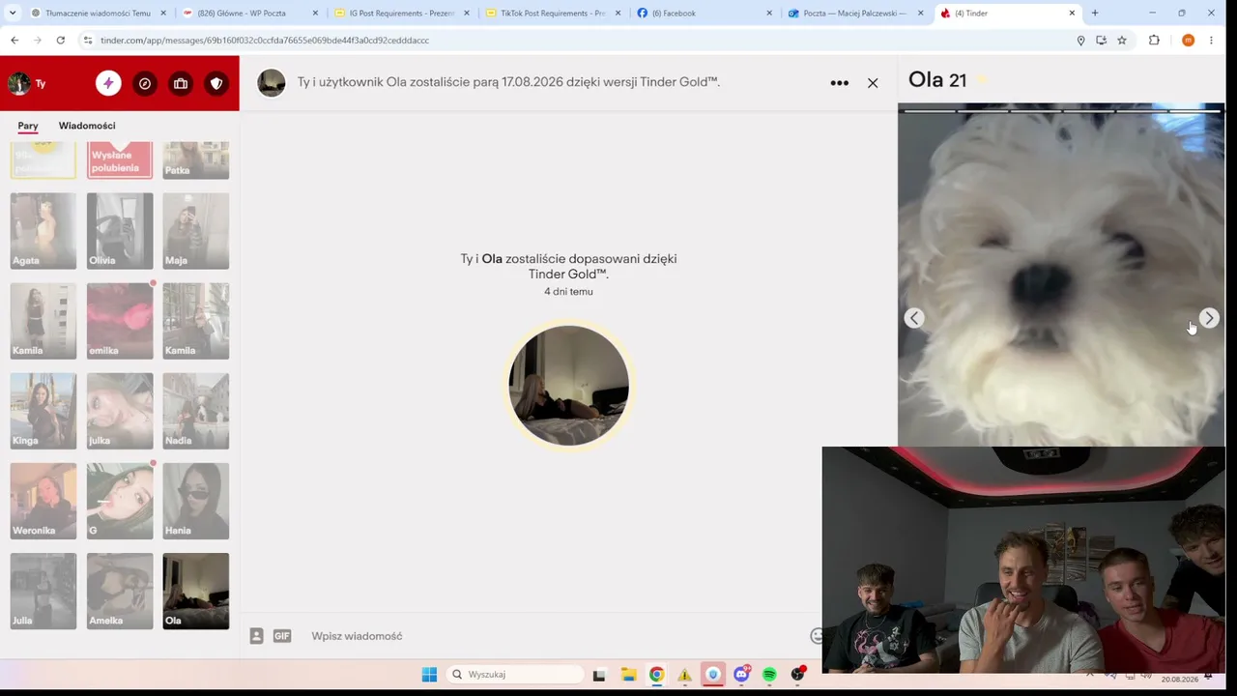Screen dimensions: 1237x696
Task: Open the Chrome extensions puzzle icon
Action: coord(1154,41)
